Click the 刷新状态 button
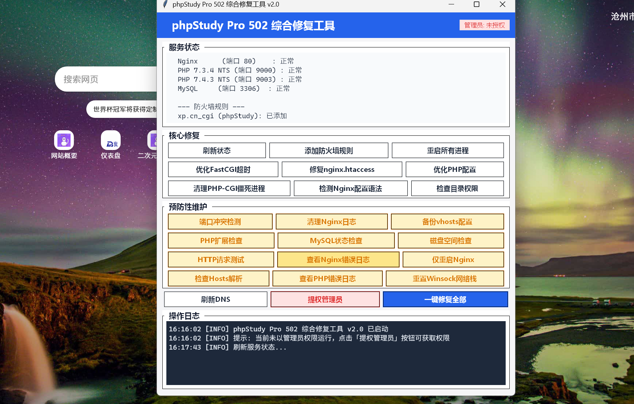634x404 pixels. click(217, 150)
